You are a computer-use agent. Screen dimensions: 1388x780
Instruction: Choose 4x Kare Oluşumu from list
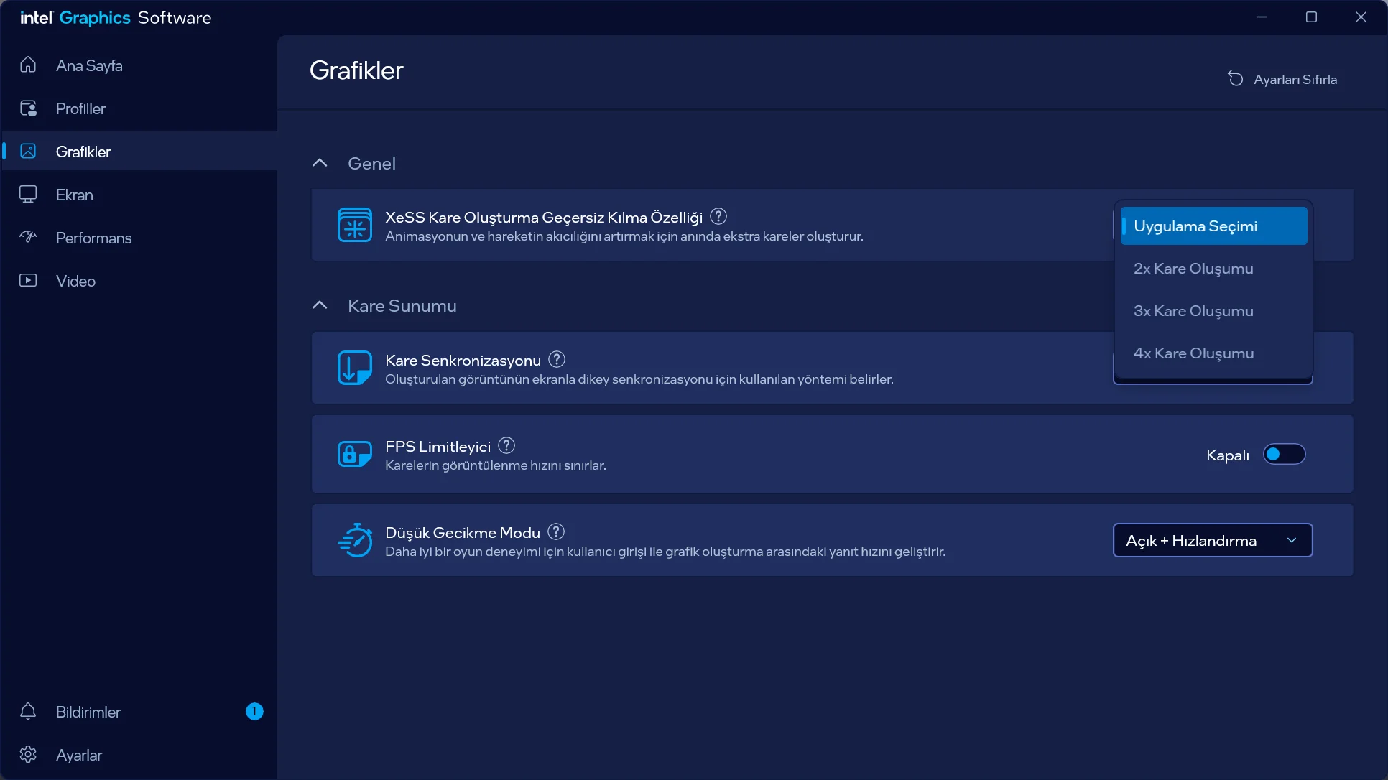(1193, 353)
